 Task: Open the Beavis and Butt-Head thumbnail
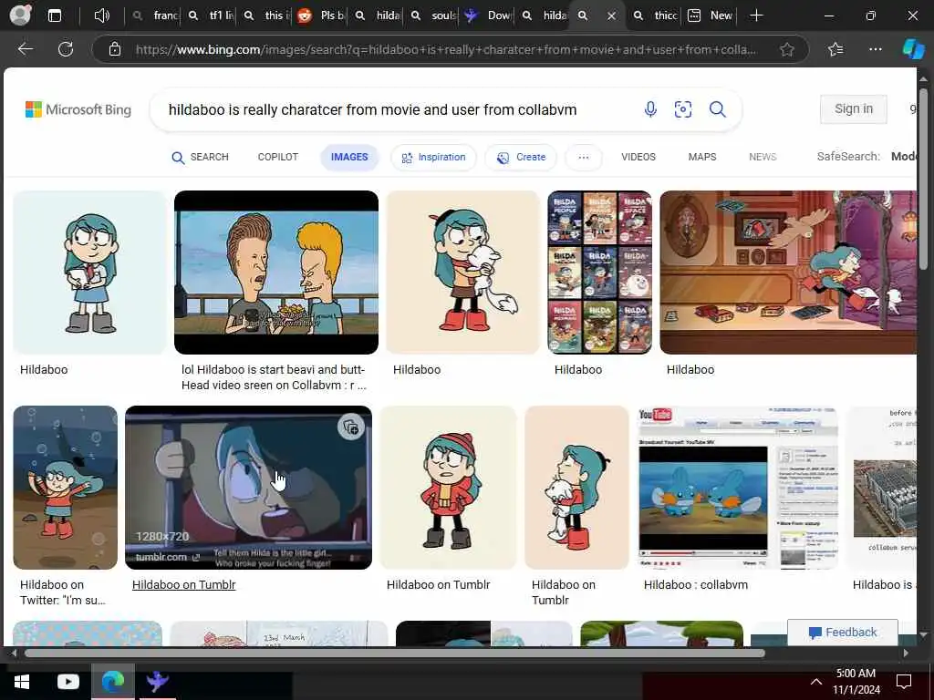pos(275,272)
